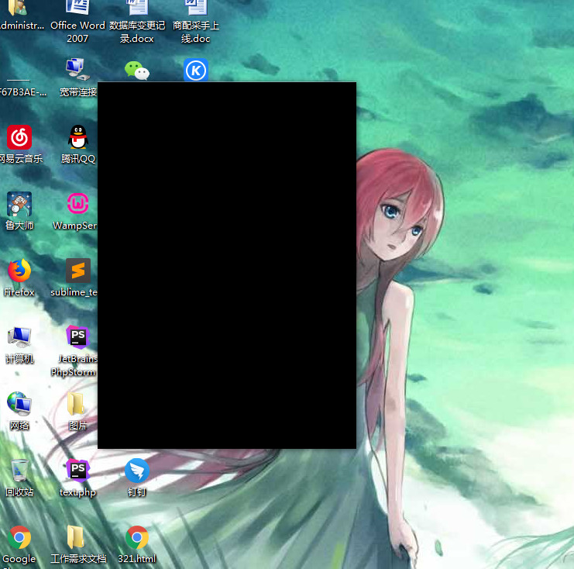The image size is (574, 569).
Task: Launch 腾讯QQ penguin icon
Action: (x=78, y=137)
